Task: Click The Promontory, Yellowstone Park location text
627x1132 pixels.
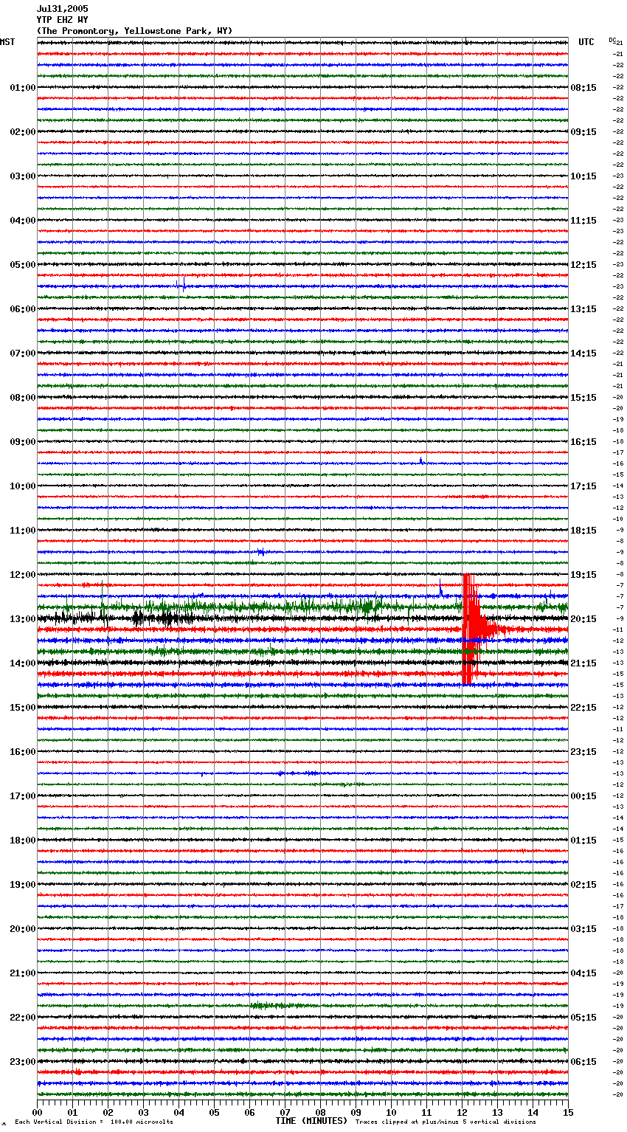Action: pyautogui.click(x=134, y=31)
